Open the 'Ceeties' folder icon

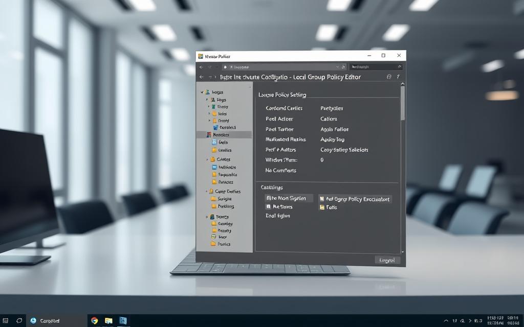click(x=214, y=150)
